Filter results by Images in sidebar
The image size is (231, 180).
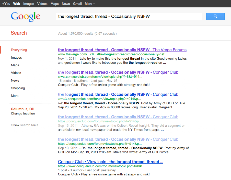tap(16, 58)
